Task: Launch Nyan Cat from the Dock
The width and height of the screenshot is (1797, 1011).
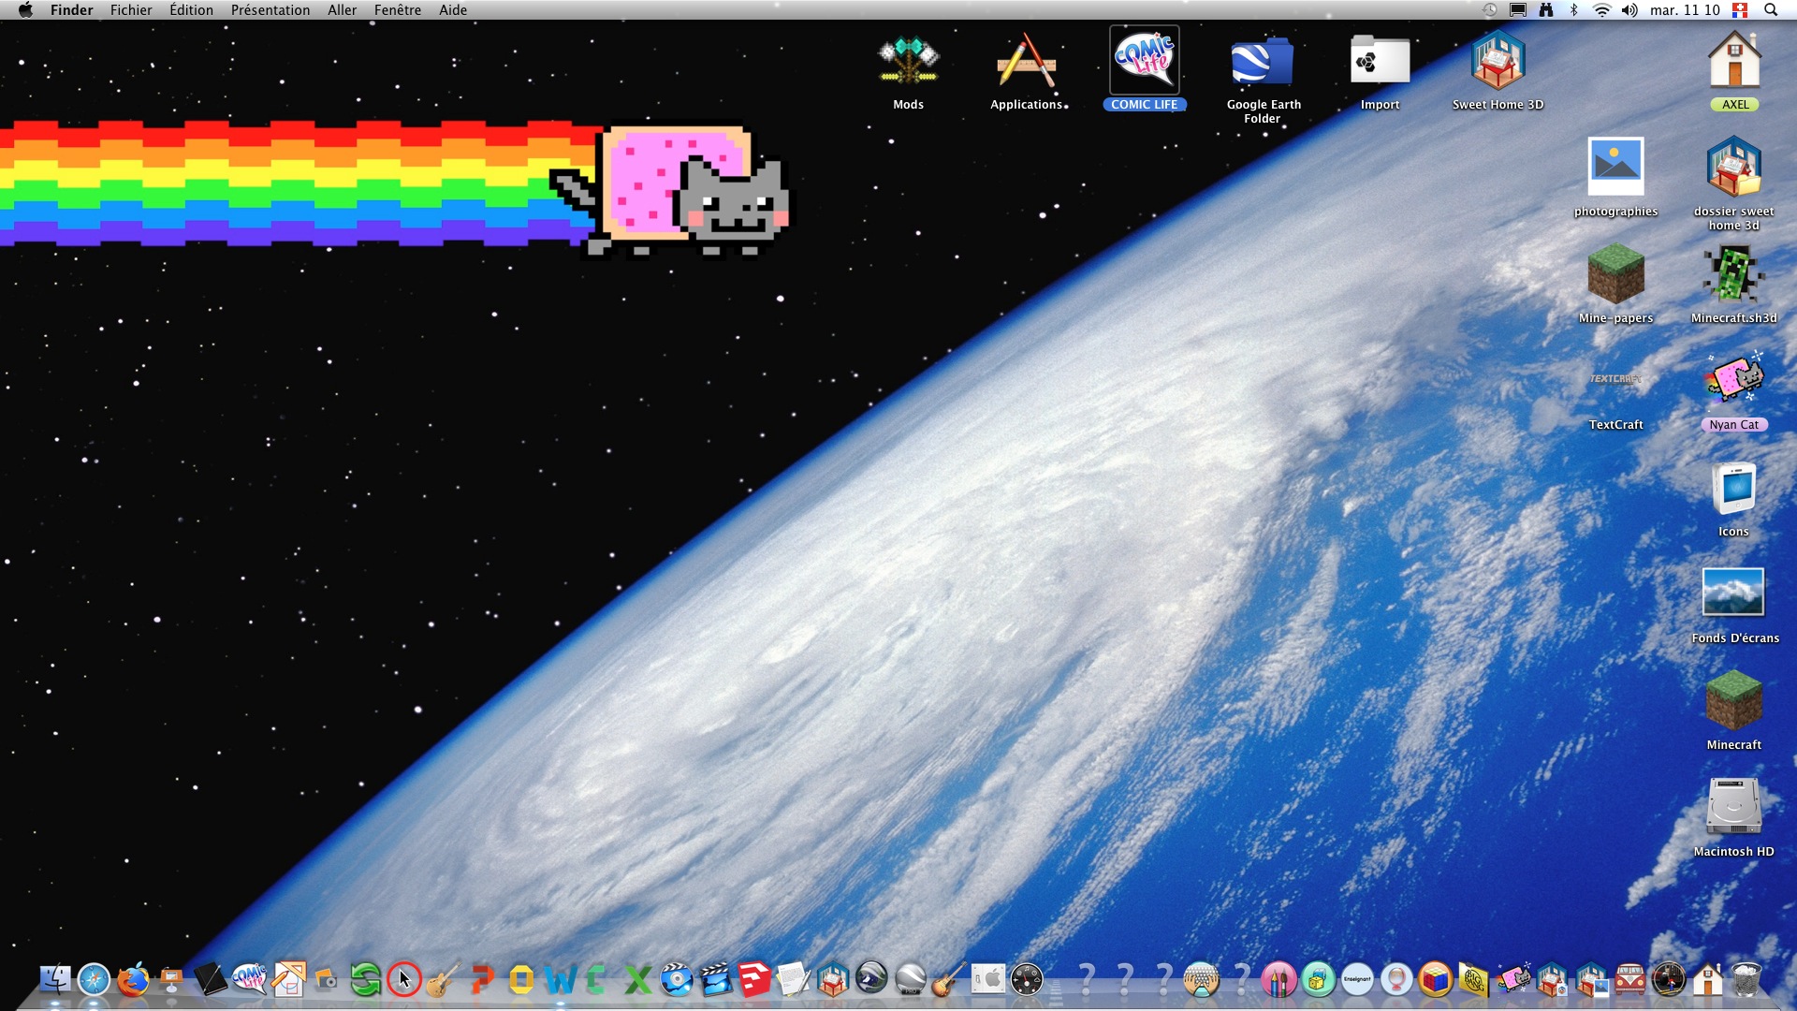Action: pos(1513,980)
